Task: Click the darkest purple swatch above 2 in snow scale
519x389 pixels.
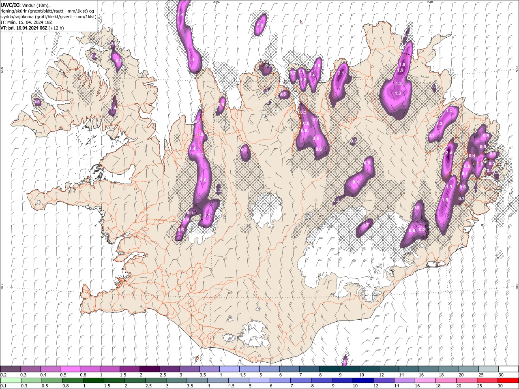Action: 150,369
